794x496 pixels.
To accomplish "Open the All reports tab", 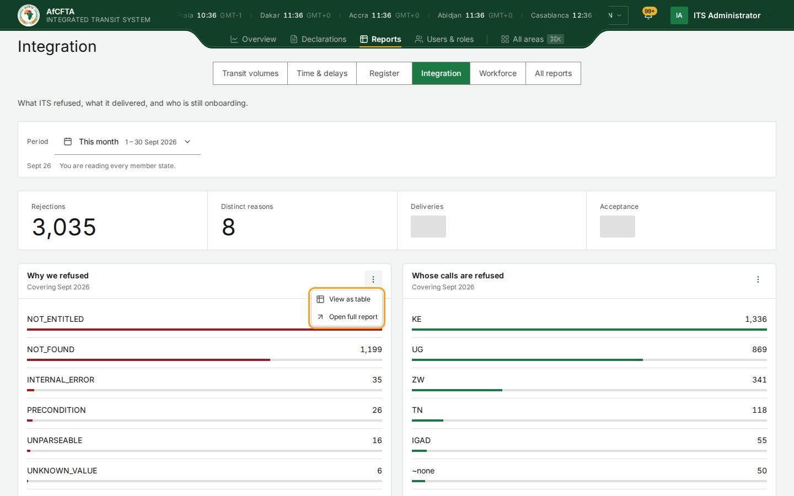I will pyautogui.click(x=553, y=73).
